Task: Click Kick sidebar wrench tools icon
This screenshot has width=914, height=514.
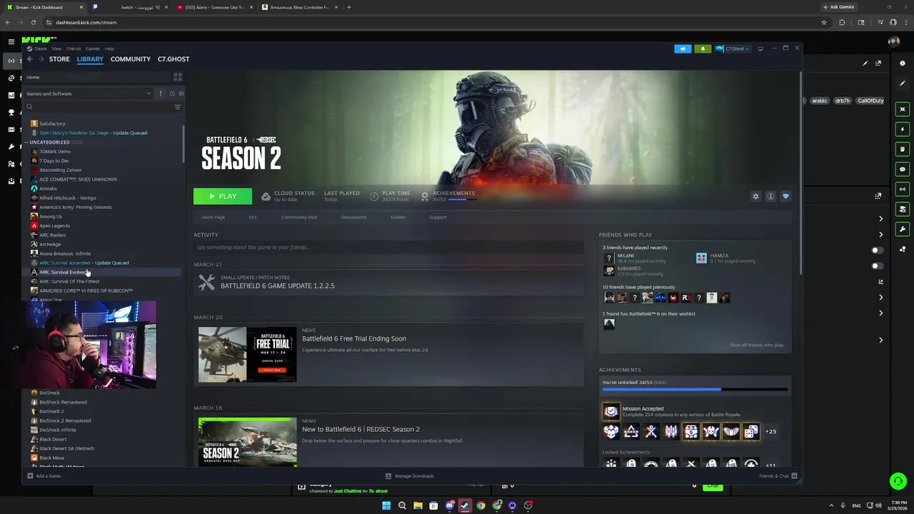Action: point(903,229)
